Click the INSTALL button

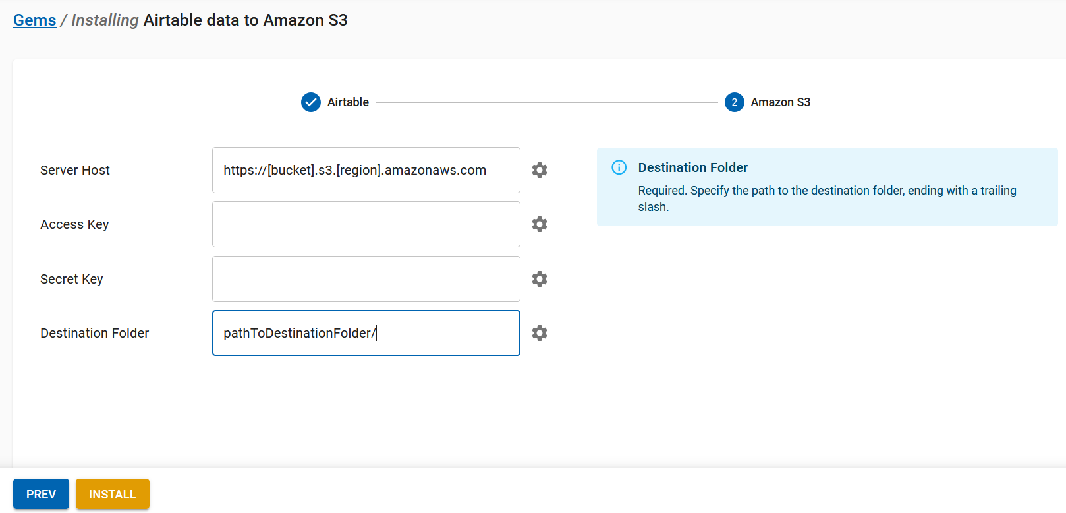point(112,494)
